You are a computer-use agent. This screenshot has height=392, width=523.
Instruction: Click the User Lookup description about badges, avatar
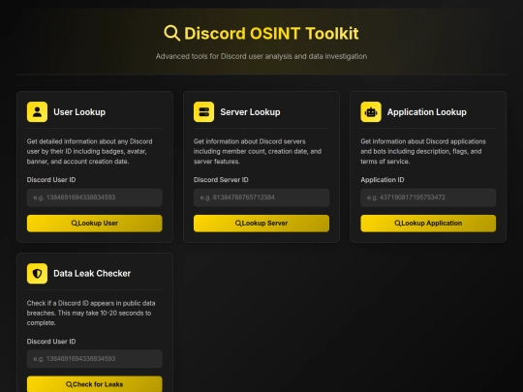(90, 151)
